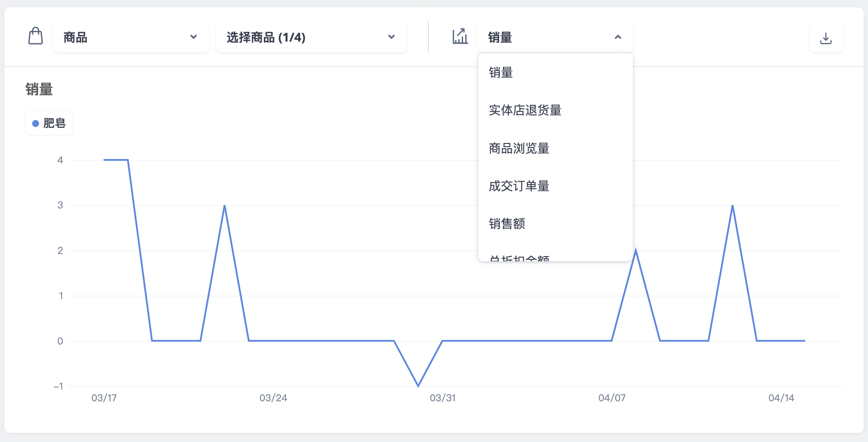Click the blue dot of 肥皂 legend
Screen dimensions: 868x442
pos(36,123)
